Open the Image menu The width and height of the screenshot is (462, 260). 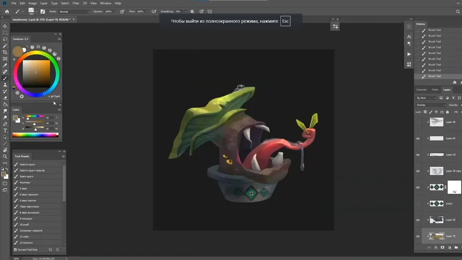tap(32, 3)
